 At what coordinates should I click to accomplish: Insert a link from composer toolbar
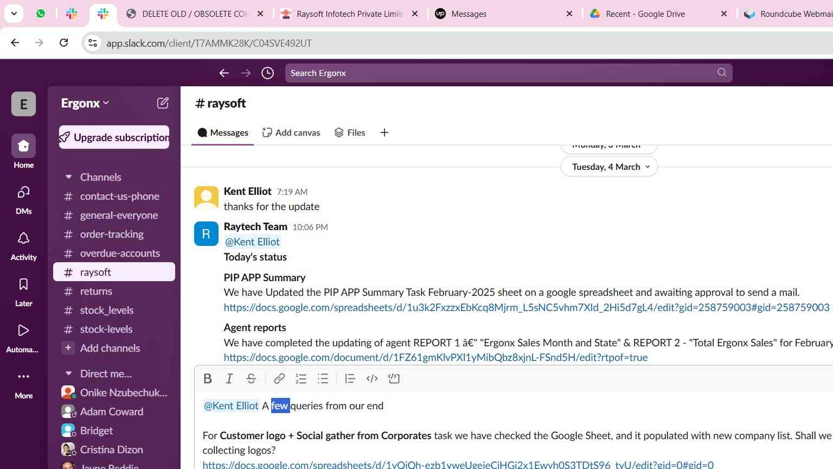tap(279, 379)
